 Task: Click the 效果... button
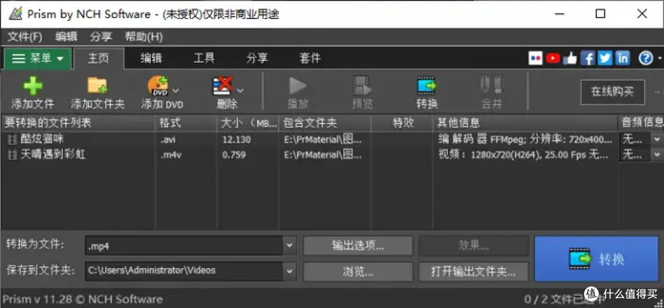pos(474,246)
